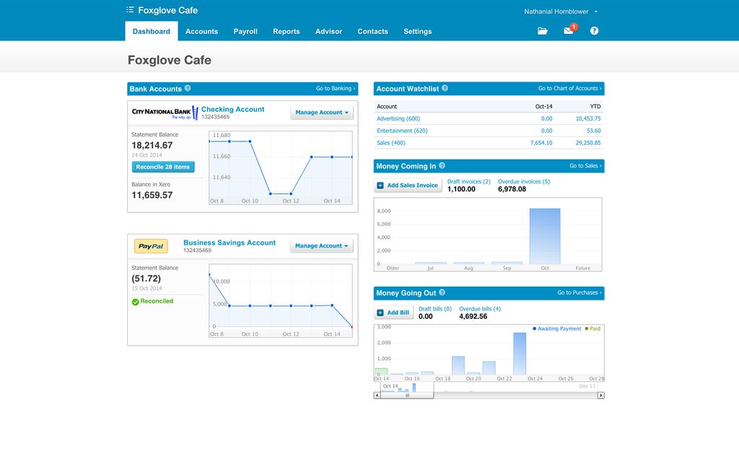
Task: Click the Foxglove Cafe header title
Action: click(167, 10)
